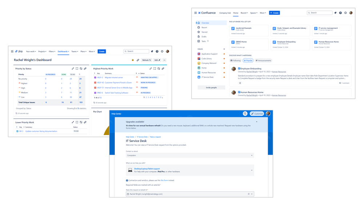
Task: Open Confluence help question-mark icon
Action: coord(340,13)
